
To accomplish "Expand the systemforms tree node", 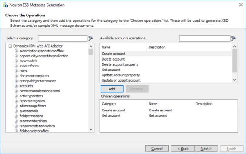I will click(16, 66).
